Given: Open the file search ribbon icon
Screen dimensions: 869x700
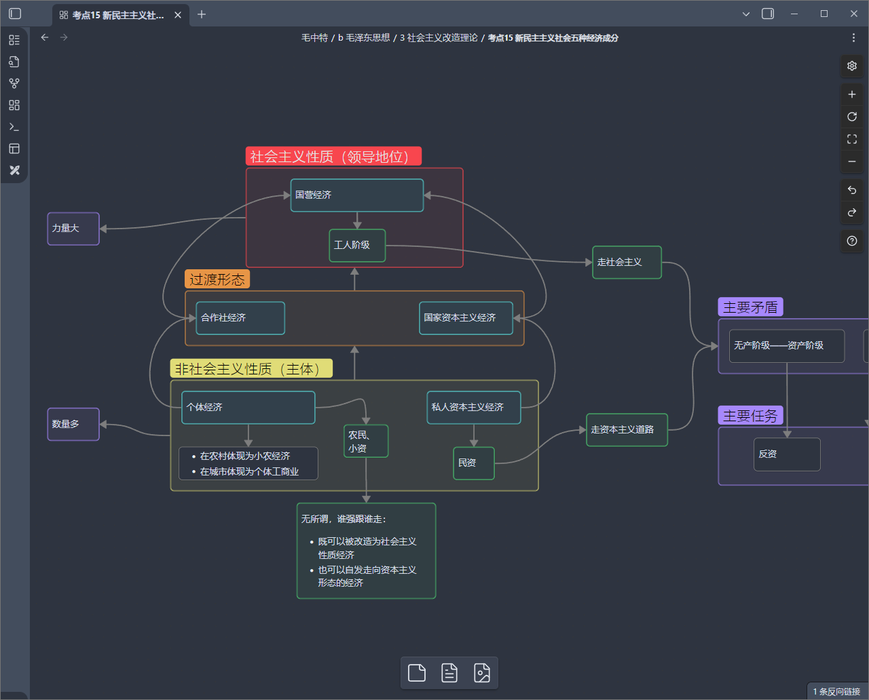Looking at the screenshot, I should [14, 62].
